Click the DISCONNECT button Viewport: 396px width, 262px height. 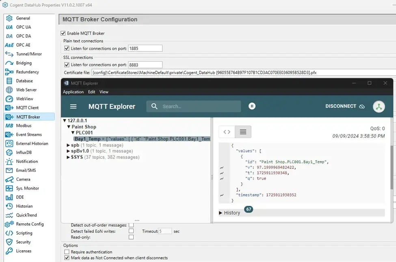340,106
